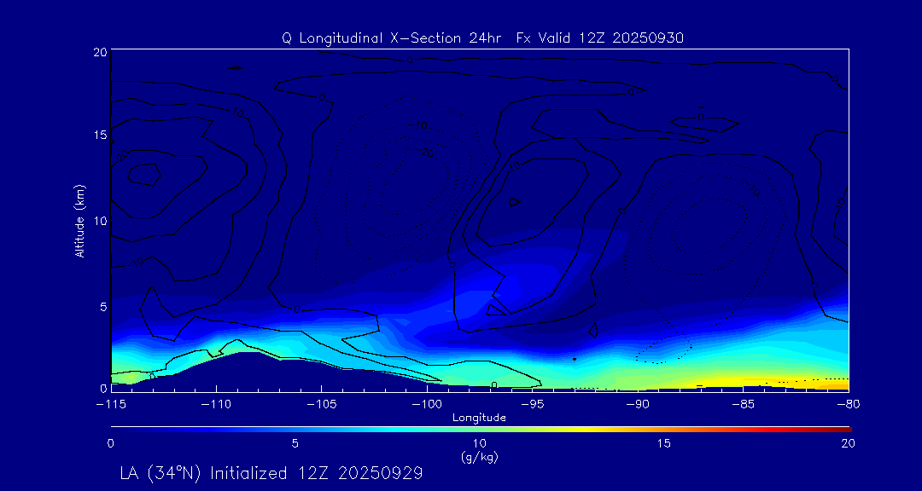Click the small closed contour near -96 longitude
The image size is (922, 491).
(x=513, y=202)
